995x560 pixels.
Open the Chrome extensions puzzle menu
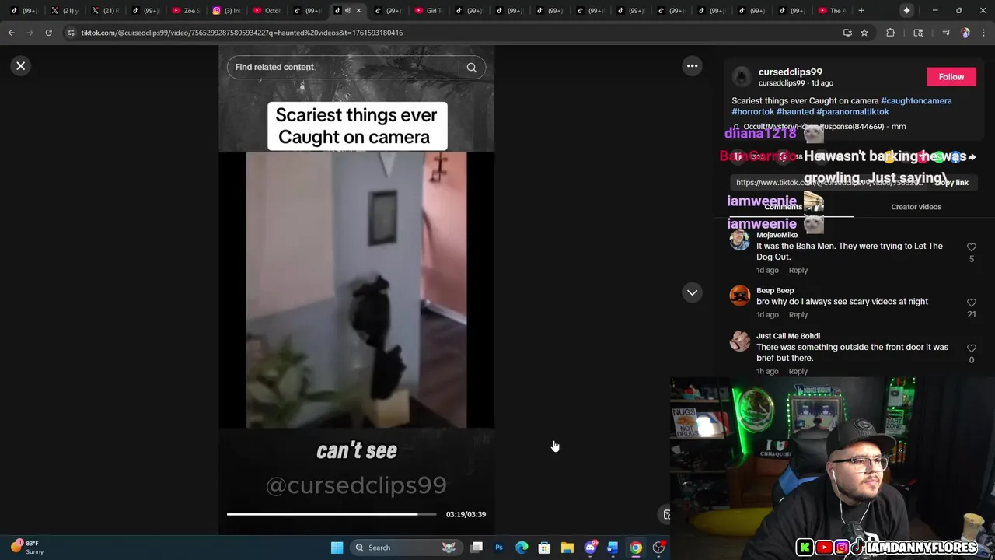(x=891, y=33)
